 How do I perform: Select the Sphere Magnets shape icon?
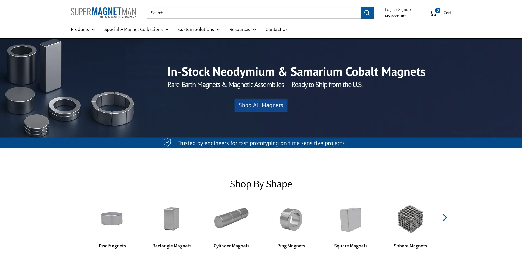(x=410, y=219)
